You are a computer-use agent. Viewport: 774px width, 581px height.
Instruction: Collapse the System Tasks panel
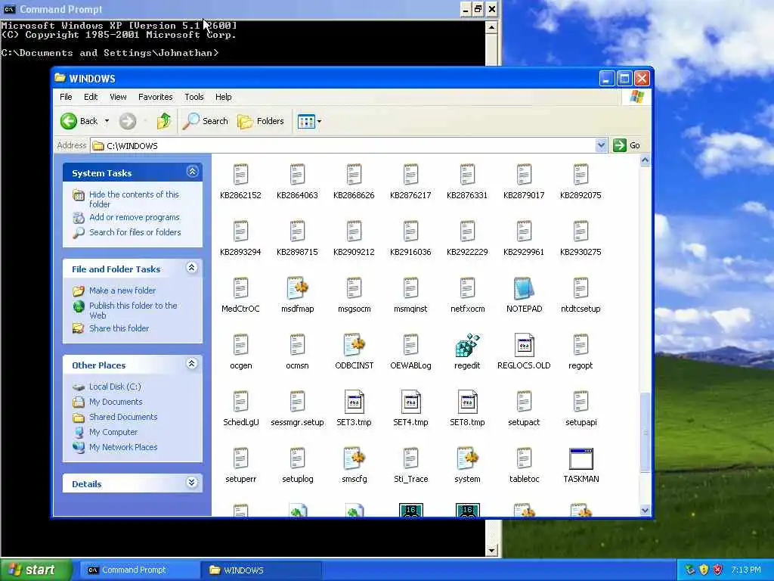(193, 172)
